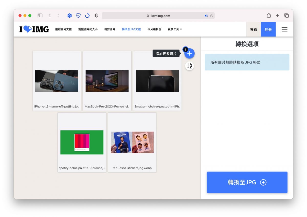The image size is (307, 217).
Task: Click the 轉換選項 panel heading
Action: 247,44
